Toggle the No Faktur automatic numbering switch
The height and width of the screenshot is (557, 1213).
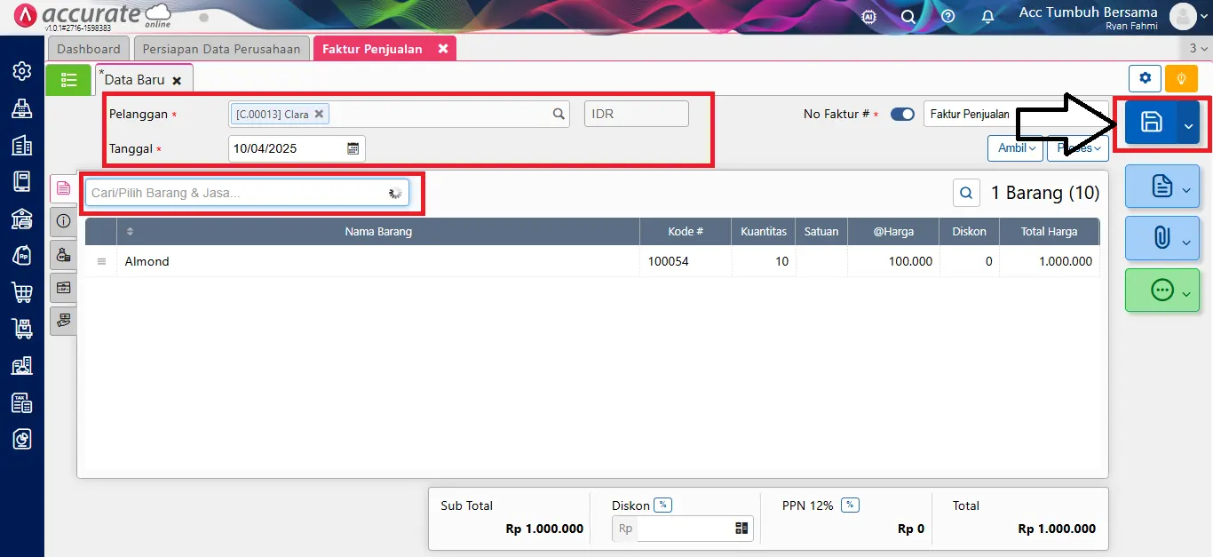coord(902,115)
